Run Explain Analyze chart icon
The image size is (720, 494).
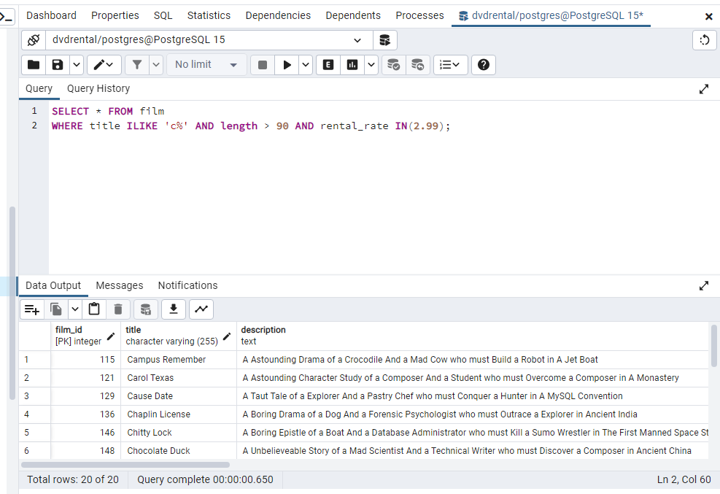(x=352, y=65)
